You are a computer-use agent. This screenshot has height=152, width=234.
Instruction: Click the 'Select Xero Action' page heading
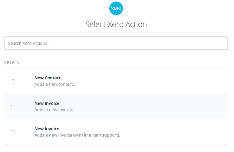point(116,24)
